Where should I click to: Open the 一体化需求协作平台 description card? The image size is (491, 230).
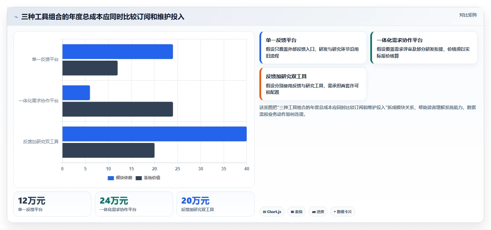coord(424,48)
